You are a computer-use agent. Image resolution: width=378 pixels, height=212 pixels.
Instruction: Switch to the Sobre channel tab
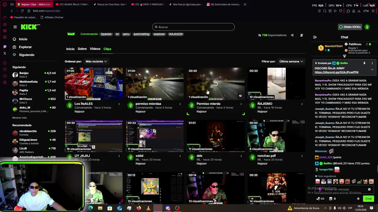coord(82,49)
